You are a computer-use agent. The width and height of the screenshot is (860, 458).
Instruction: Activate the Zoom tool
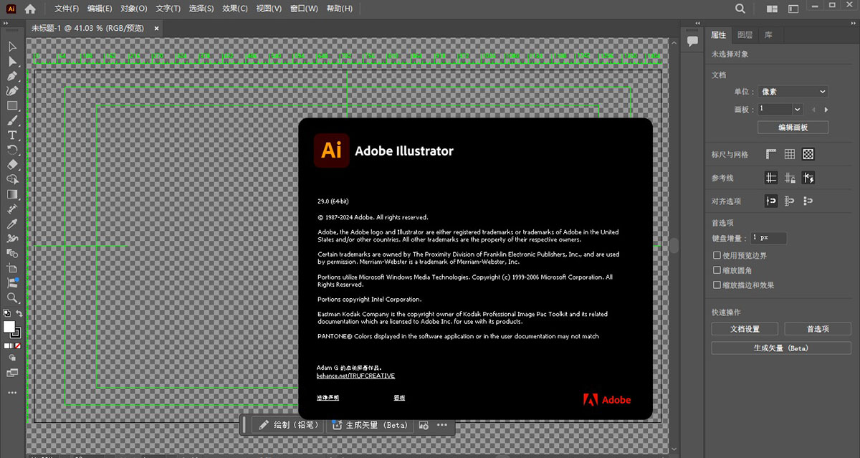11,297
